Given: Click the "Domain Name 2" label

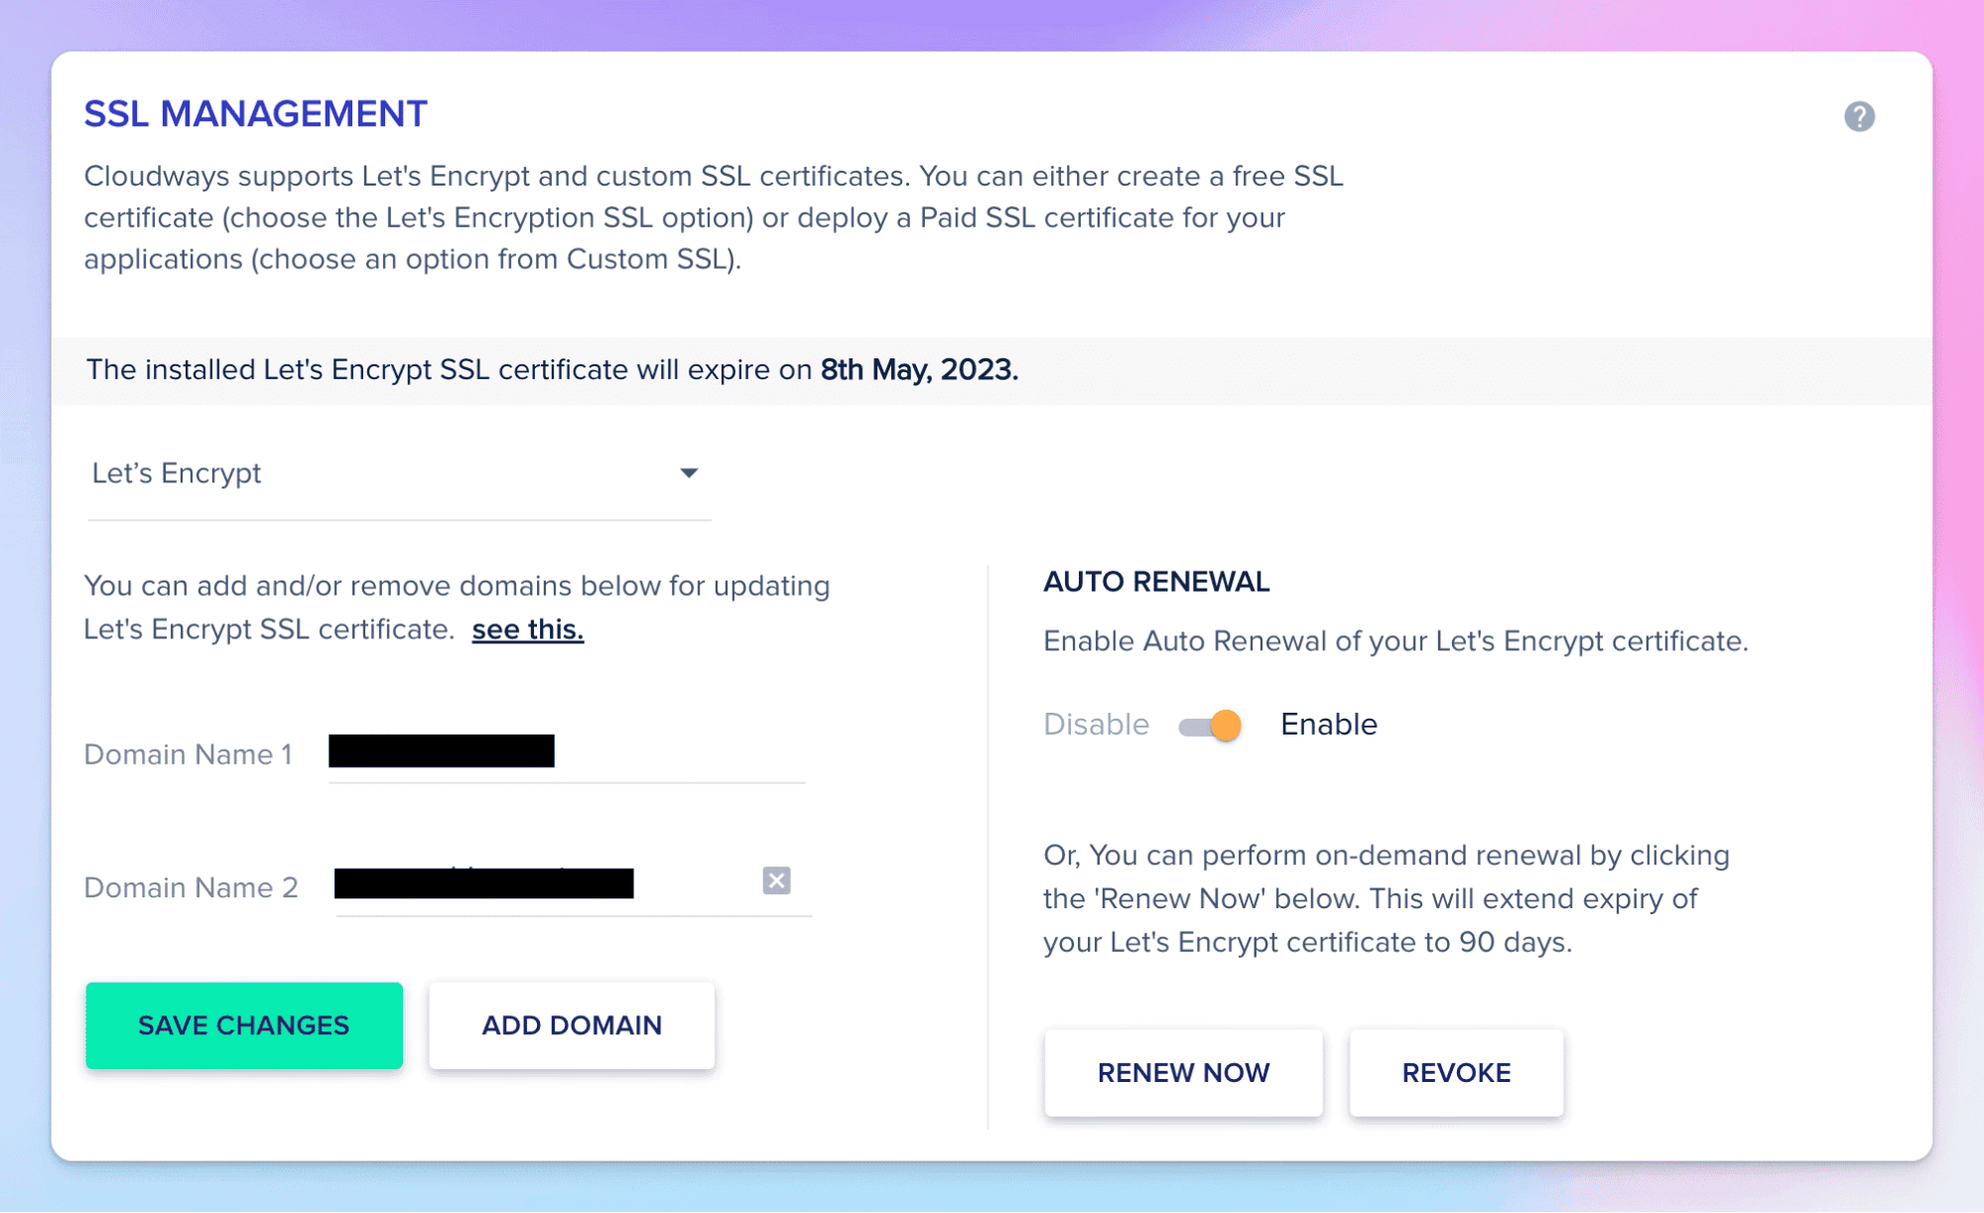Looking at the screenshot, I should click(x=191, y=887).
